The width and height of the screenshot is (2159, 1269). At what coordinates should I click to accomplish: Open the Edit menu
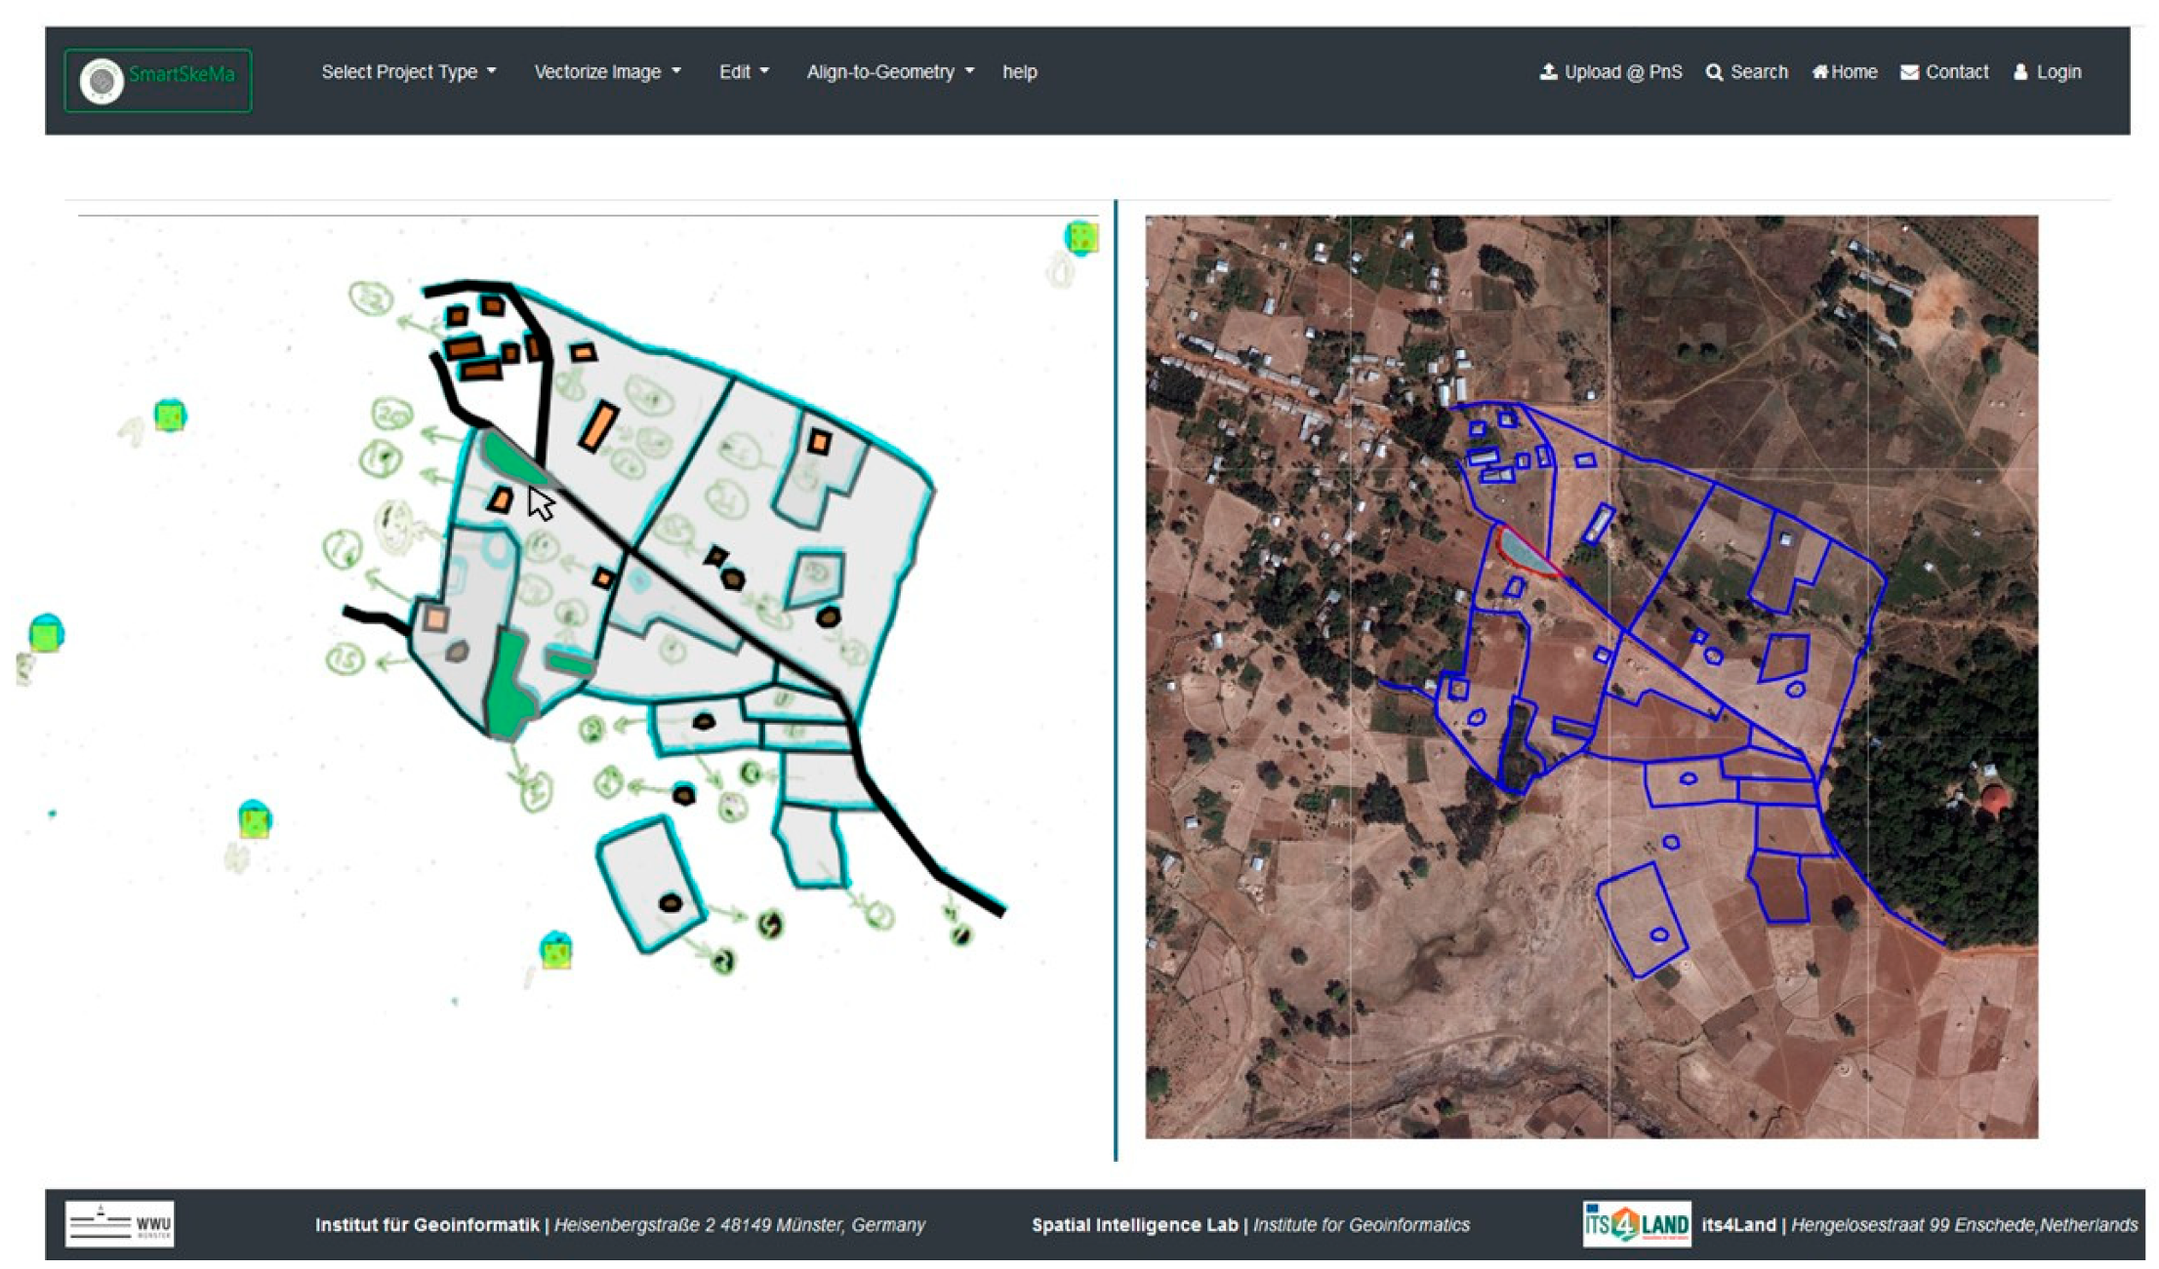tap(744, 72)
